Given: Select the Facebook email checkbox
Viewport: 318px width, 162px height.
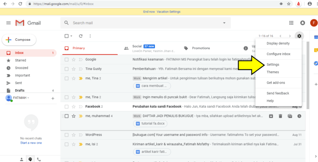Looking at the screenshot, I should point(66,107).
